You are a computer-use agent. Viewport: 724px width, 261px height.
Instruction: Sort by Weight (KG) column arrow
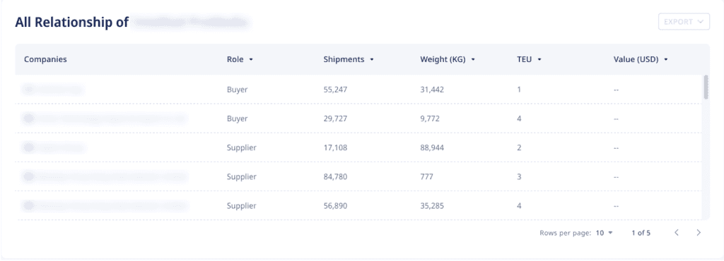[473, 59]
